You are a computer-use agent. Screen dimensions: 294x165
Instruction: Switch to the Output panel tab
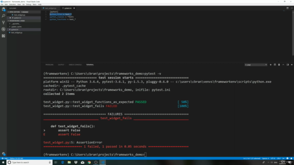point(61,65)
